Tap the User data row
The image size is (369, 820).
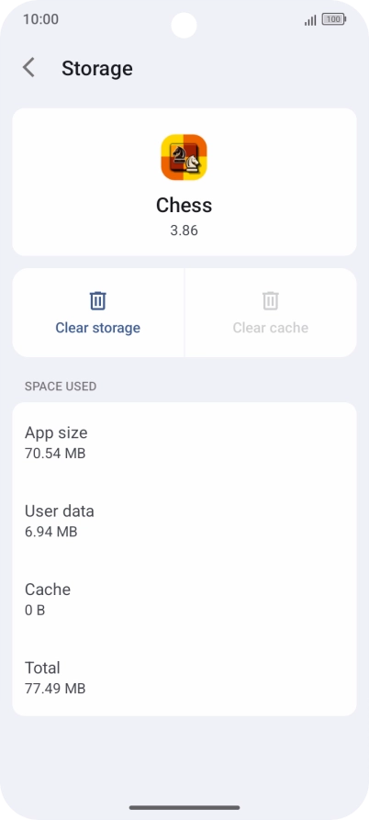[x=184, y=521]
